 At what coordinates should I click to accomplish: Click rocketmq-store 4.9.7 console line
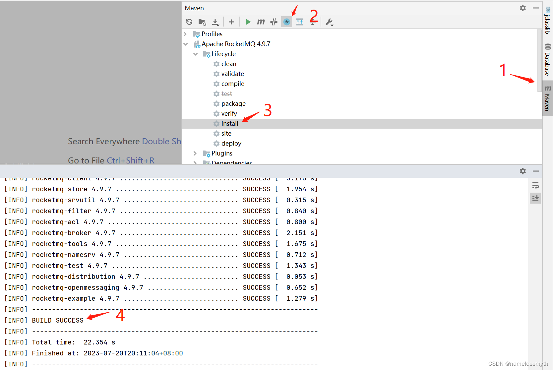coord(161,189)
